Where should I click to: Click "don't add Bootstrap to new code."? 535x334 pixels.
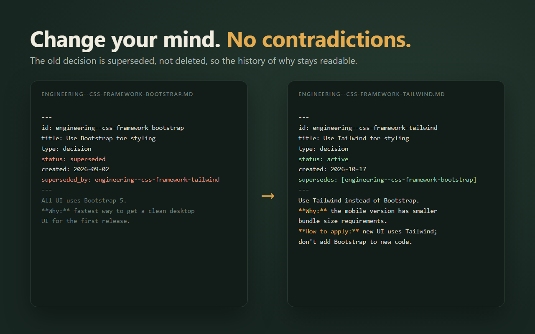pos(355,242)
